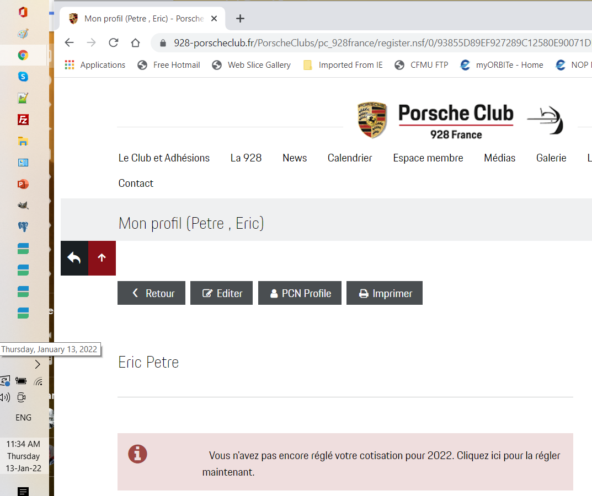
Task: Switch the ENG input language indicator
Action: tap(23, 418)
